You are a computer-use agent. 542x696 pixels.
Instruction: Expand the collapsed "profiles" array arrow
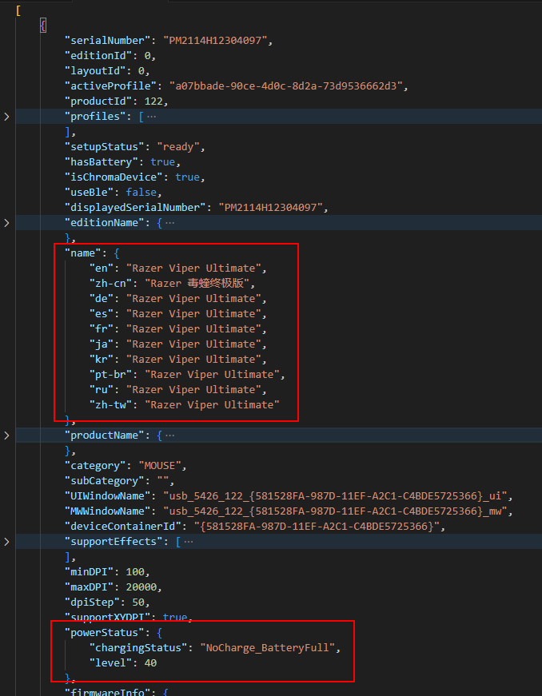point(6,117)
